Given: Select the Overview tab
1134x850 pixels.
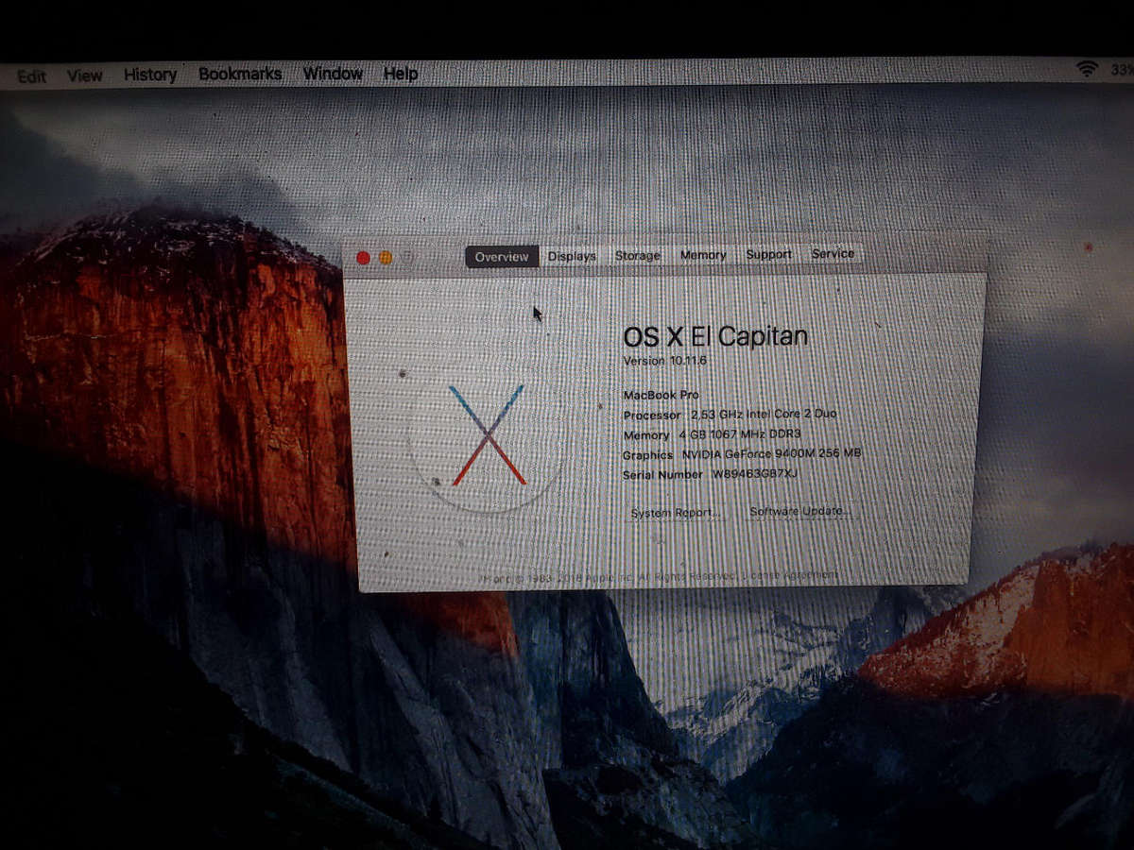Looking at the screenshot, I should coord(501,256).
